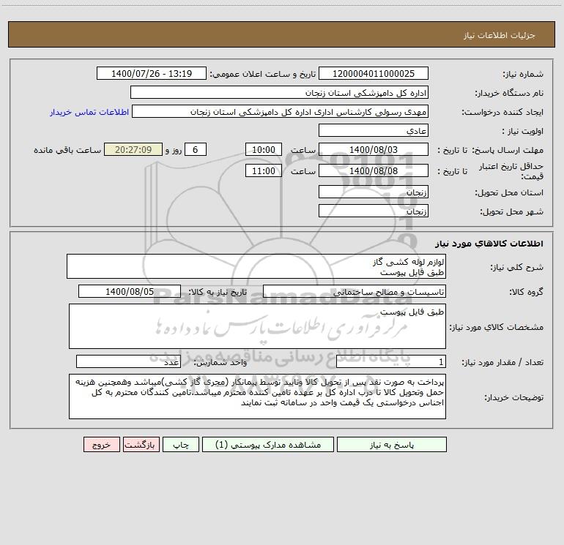
Task: Click buyer organization name field
Action: coord(279,92)
